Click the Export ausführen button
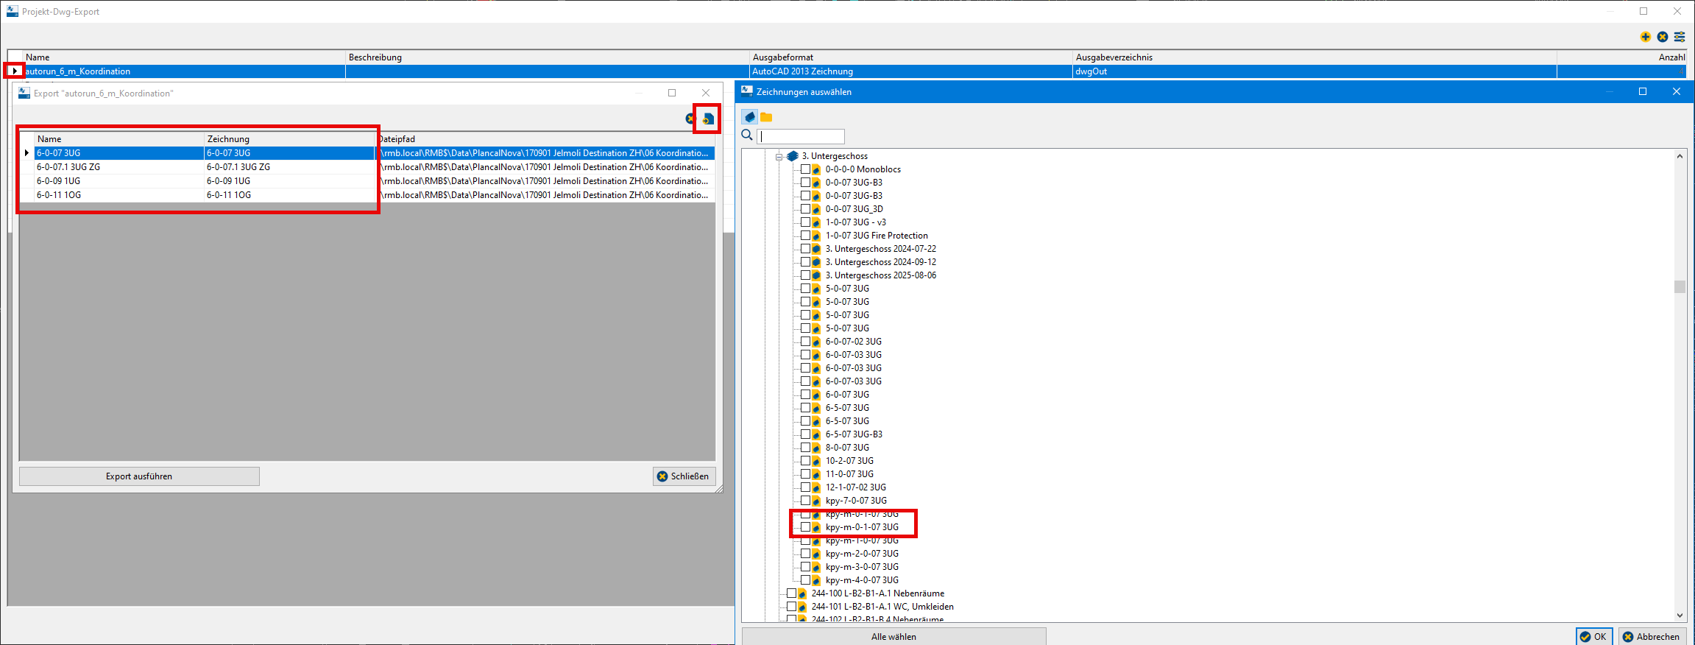 (x=139, y=476)
